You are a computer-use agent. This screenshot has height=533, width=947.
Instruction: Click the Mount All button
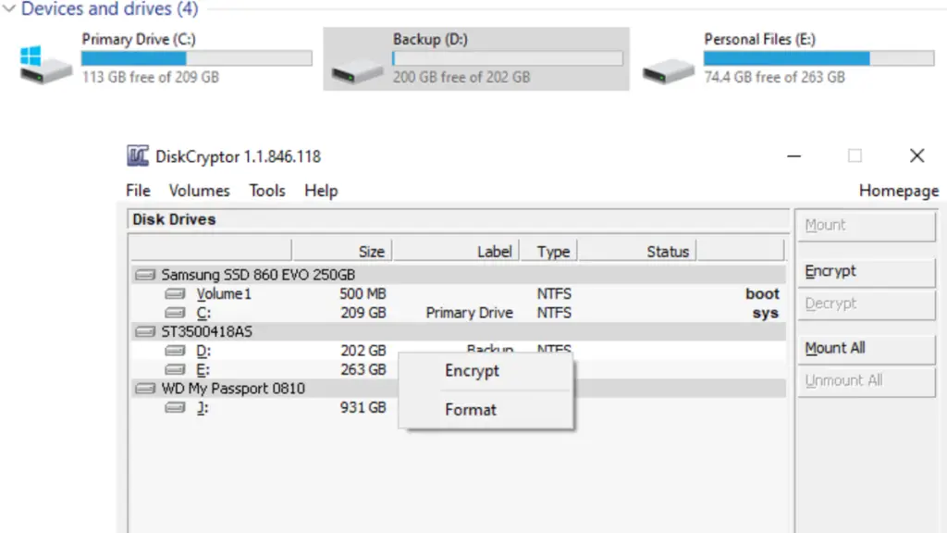click(867, 349)
